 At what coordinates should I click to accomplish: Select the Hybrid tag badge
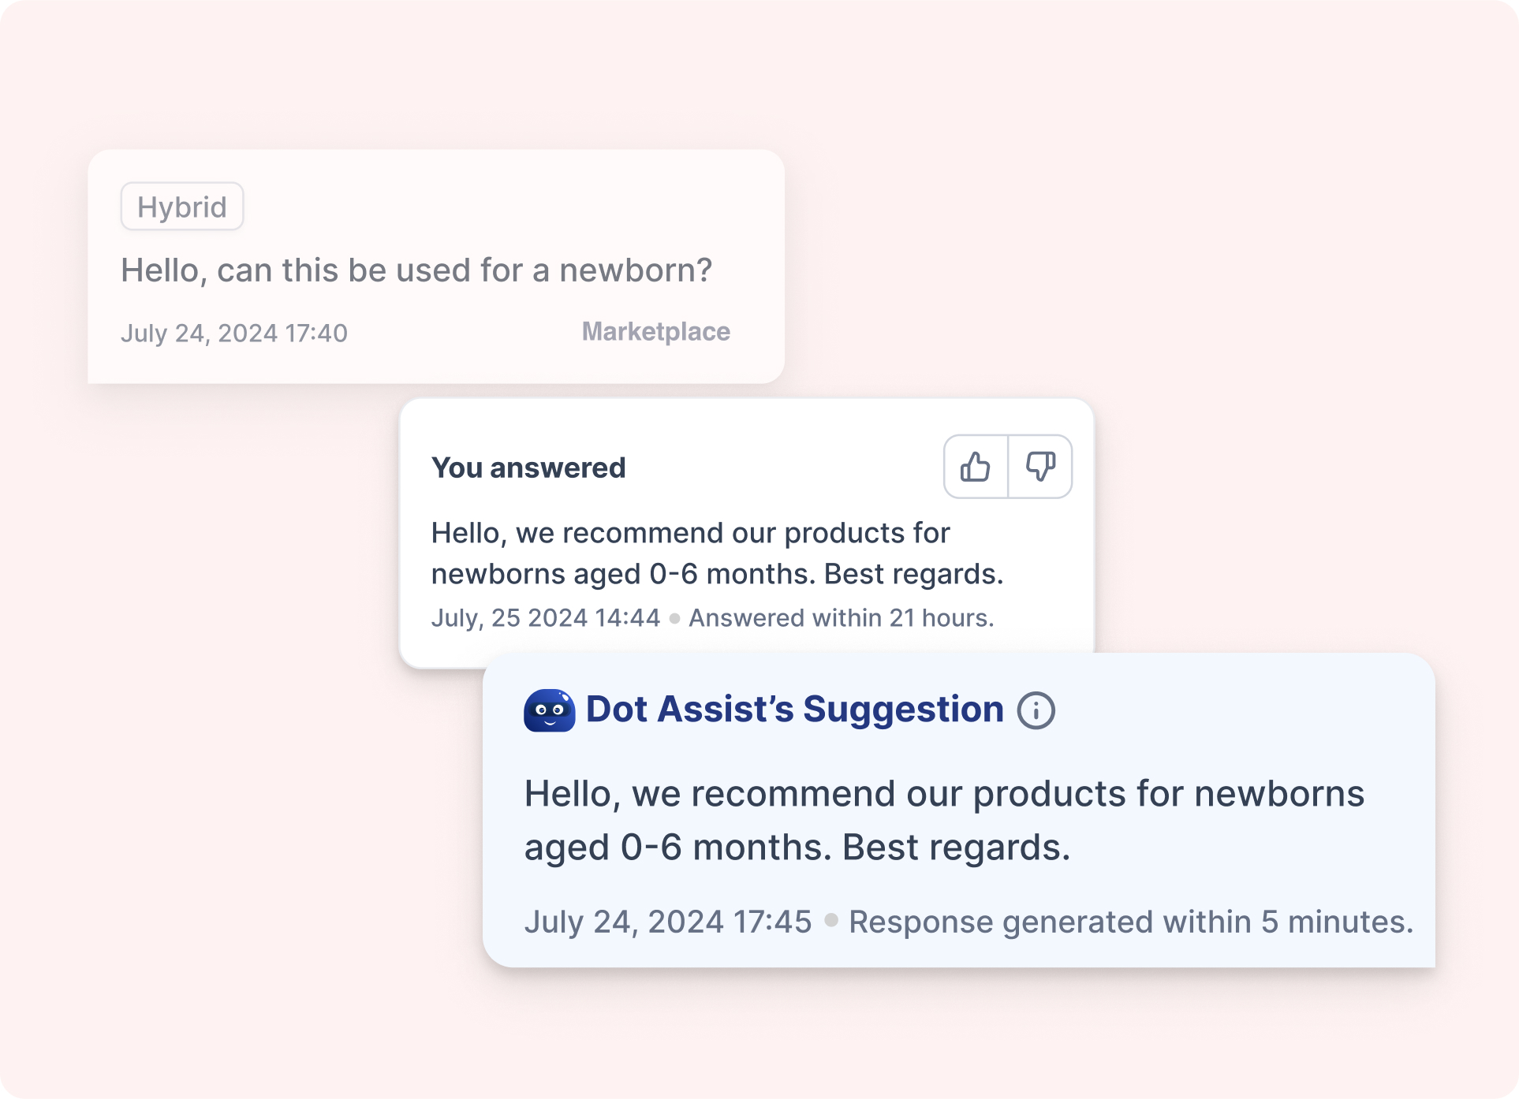[x=182, y=207]
